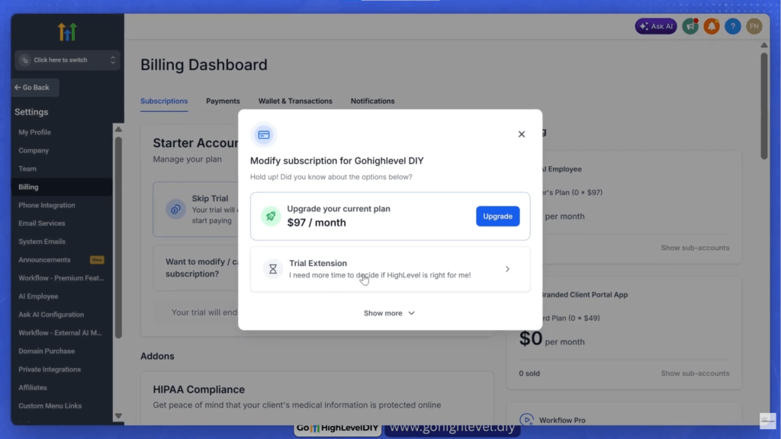This screenshot has width=781, height=439.
Task: Click the HIPAA Compliance heading
Action: [x=199, y=389]
